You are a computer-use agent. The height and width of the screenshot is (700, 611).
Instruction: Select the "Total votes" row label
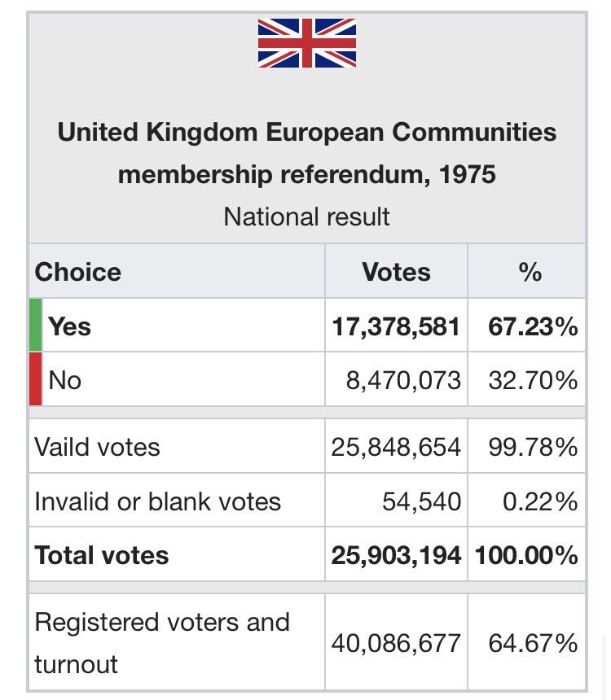point(102,555)
